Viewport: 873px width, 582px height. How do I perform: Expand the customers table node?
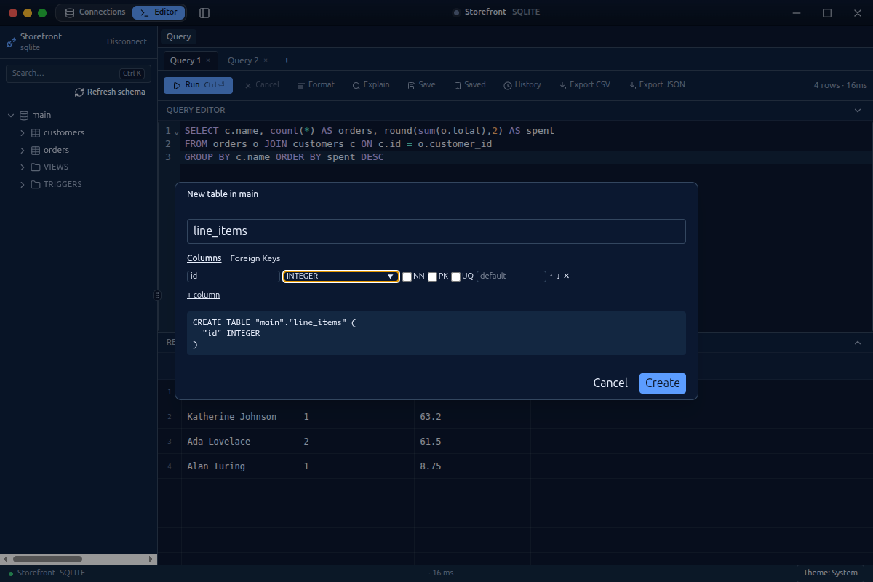pos(23,132)
